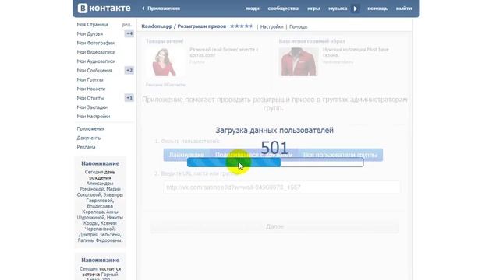The width and height of the screenshot is (499, 280).
Task: Open Приложения in sidebar
Action: 90,128
